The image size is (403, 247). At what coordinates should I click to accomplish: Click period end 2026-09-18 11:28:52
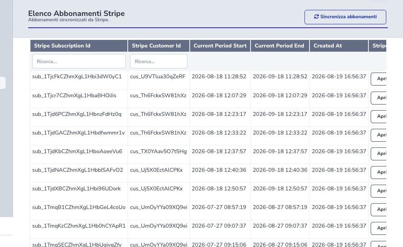(x=280, y=76)
